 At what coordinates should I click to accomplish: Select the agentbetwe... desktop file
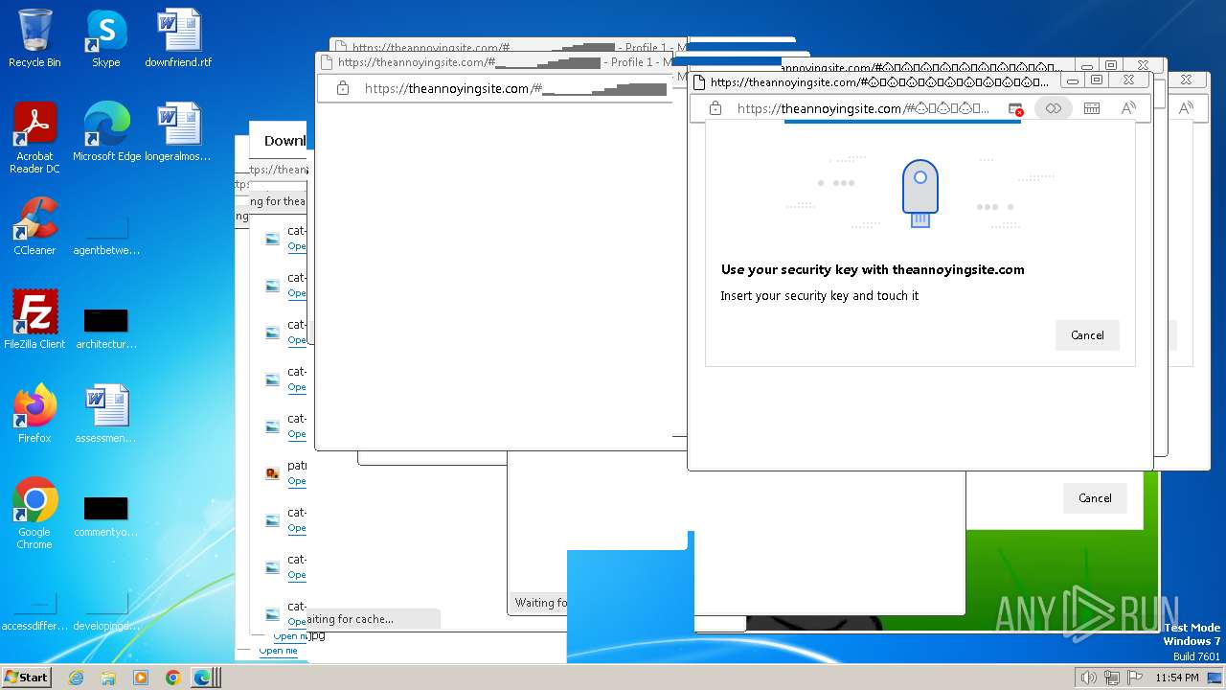106,236
